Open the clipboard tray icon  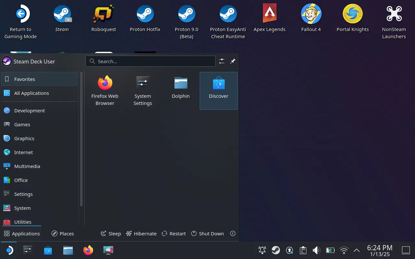pos(303,250)
